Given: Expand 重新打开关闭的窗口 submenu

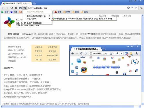Looking at the screenshot, I should 37,16.
